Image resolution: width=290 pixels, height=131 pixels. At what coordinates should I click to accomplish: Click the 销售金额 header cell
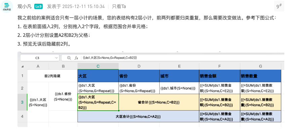tap(219, 76)
